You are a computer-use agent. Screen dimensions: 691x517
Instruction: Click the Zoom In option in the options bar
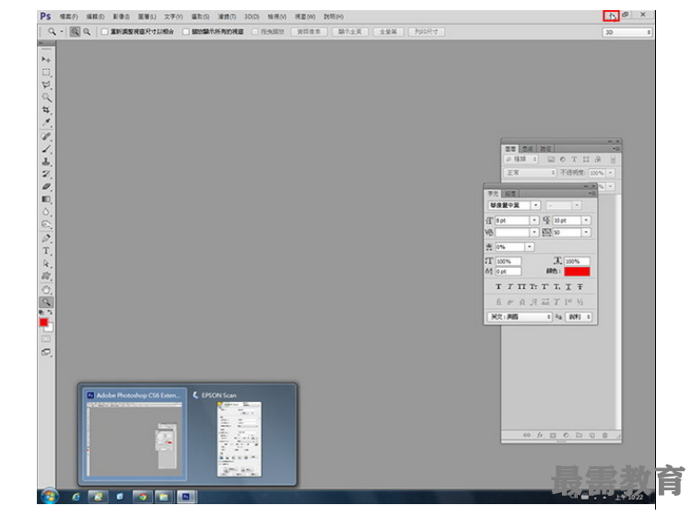tap(75, 31)
